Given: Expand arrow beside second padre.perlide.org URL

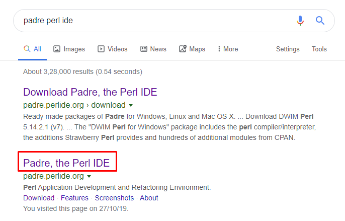Looking at the screenshot, I should tap(89, 176).
